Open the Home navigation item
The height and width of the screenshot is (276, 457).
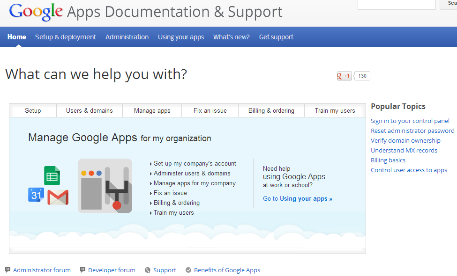16,37
